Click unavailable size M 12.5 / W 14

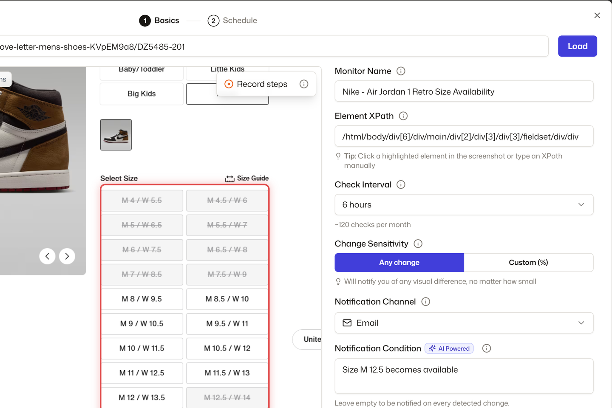point(227,397)
